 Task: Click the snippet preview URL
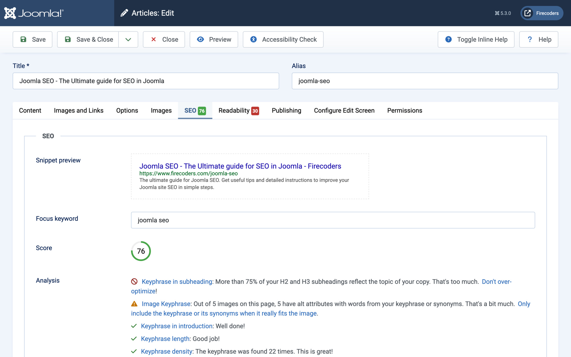coord(188,173)
